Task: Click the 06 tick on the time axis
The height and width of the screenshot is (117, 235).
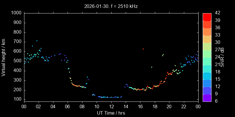Action: (x=68, y=107)
